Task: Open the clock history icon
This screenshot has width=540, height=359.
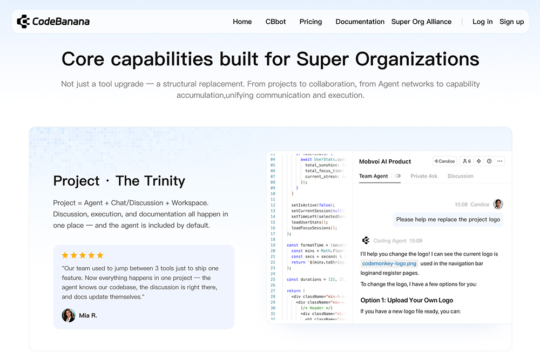Action: [x=489, y=161]
